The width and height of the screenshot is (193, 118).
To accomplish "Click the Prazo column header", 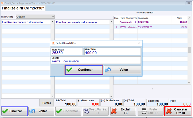I will (122, 18).
